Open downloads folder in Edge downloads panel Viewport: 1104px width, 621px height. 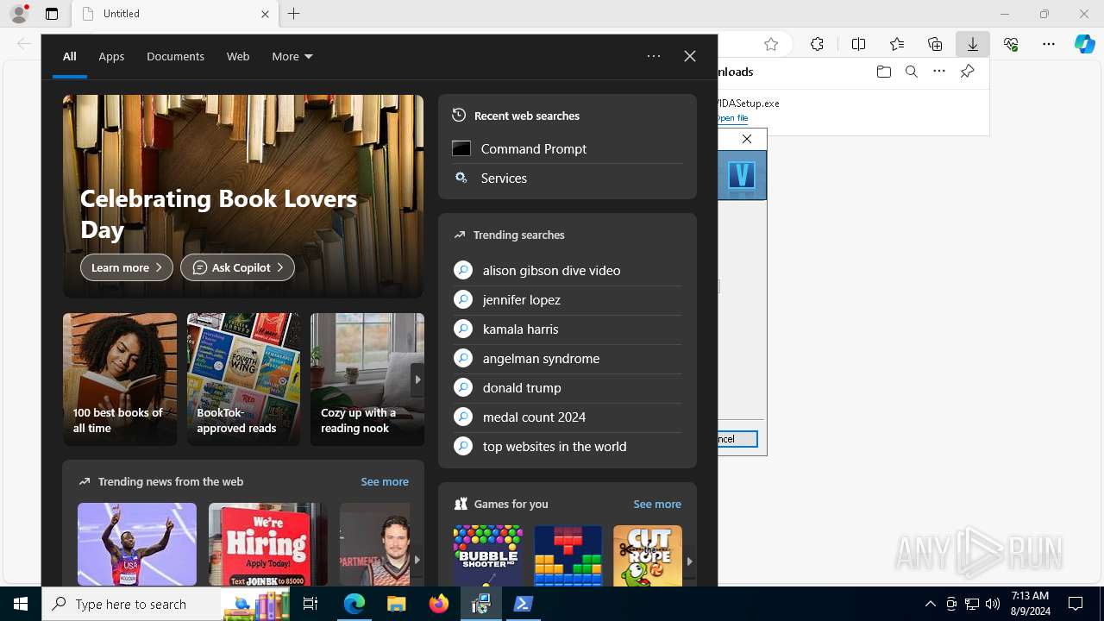pos(883,72)
